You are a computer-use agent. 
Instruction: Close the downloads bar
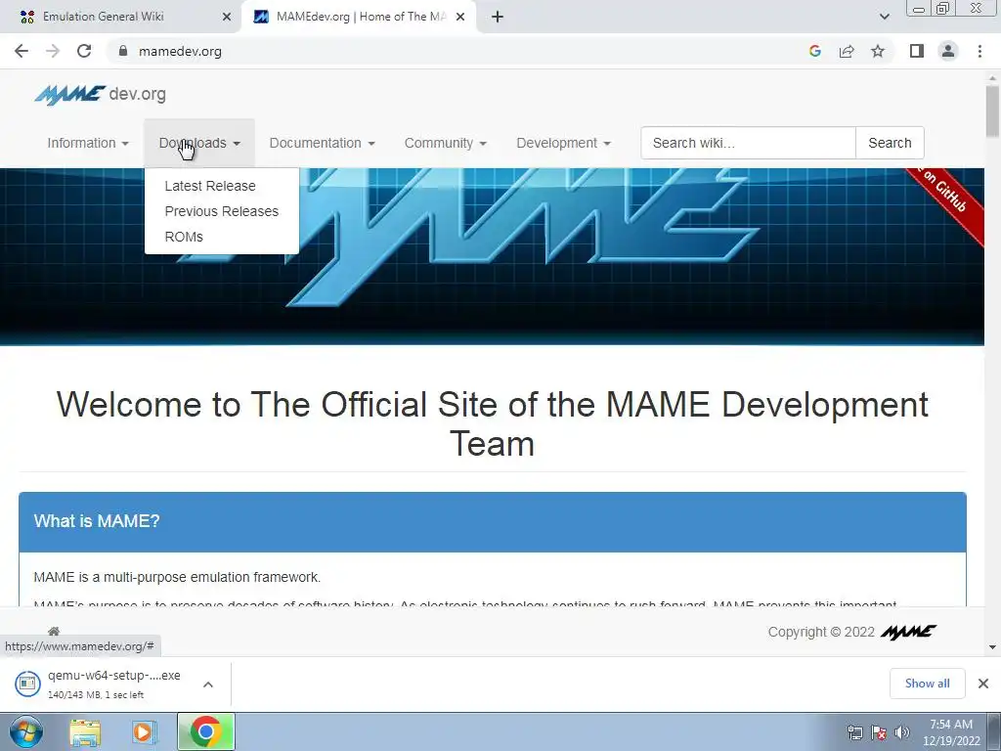(x=983, y=684)
